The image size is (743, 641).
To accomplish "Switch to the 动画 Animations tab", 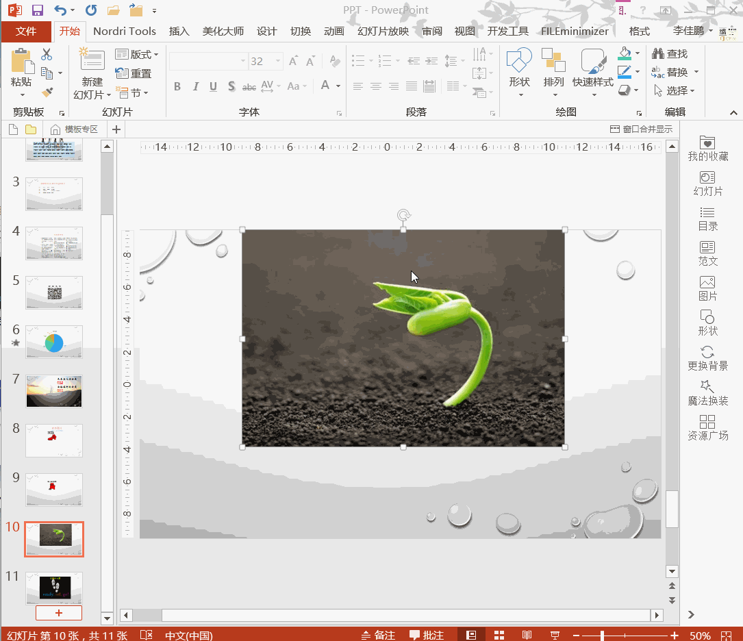I will coord(333,31).
